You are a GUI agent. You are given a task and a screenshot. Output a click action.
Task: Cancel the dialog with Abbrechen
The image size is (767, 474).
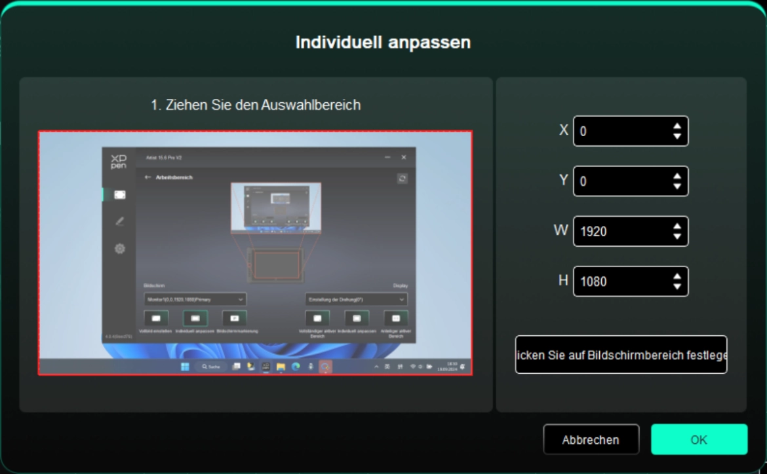[591, 440]
